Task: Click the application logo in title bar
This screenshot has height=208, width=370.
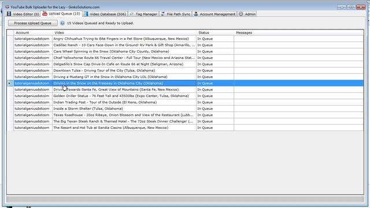Action: [x=7, y=7]
